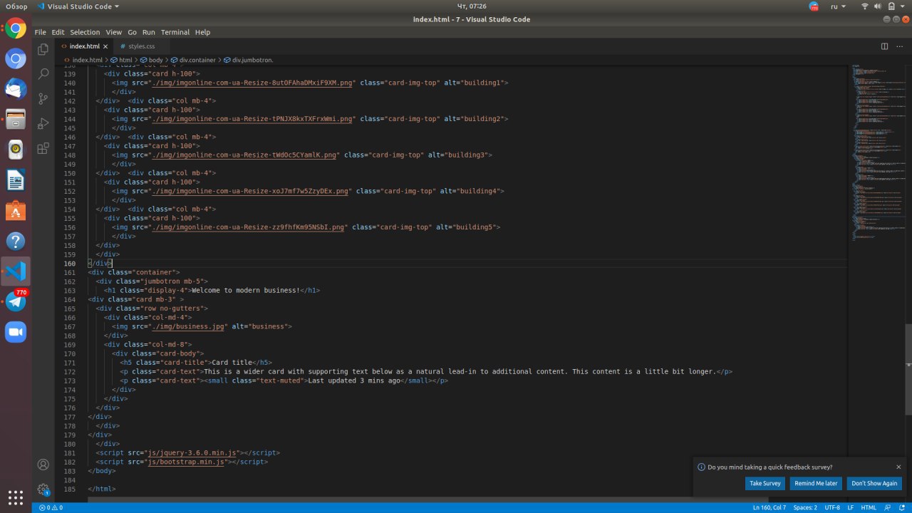Screen dimensions: 912x513
Task: Open Thunderbird mail from the dock
Action: pyautogui.click(x=16, y=89)
